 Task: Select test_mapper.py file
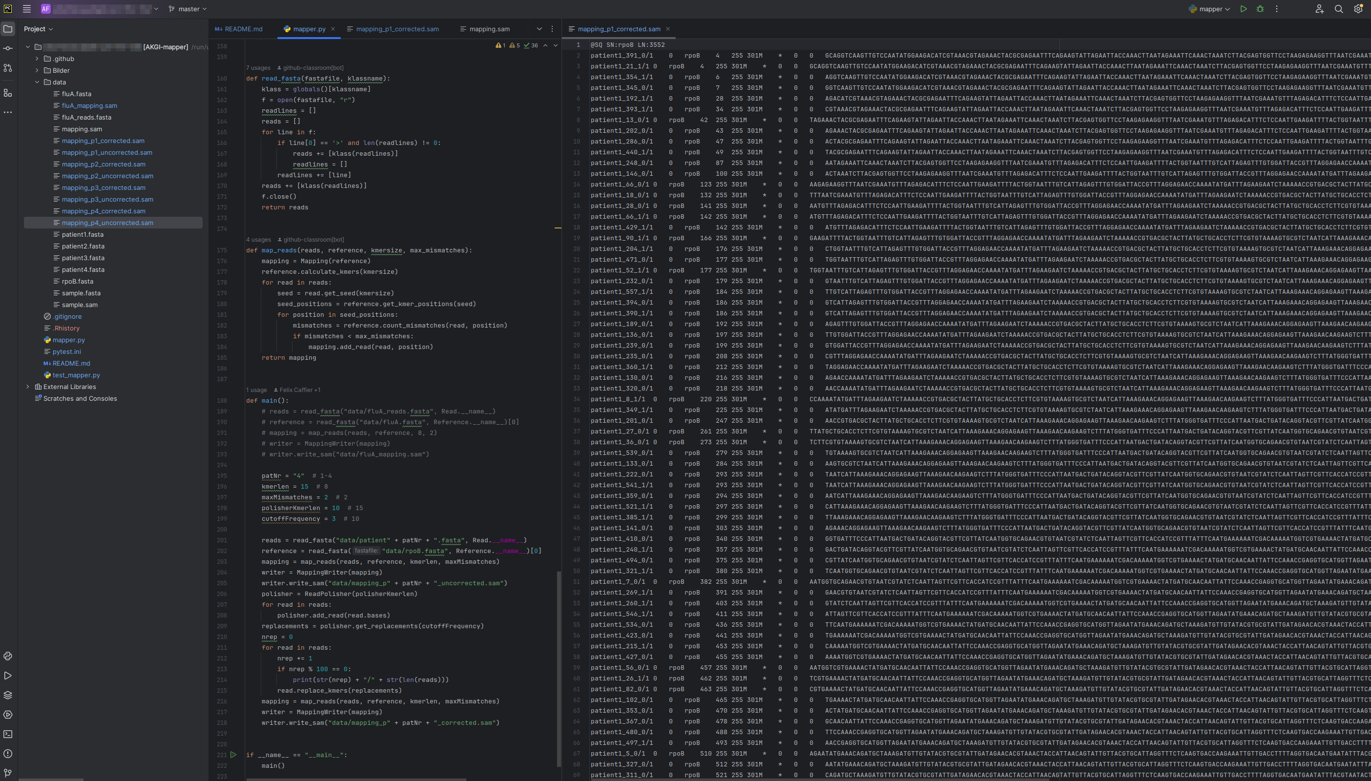coord(76,375)
